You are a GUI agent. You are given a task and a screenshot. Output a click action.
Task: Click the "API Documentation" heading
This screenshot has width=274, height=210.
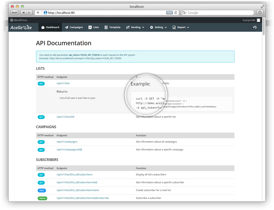[x=64, y=43]
